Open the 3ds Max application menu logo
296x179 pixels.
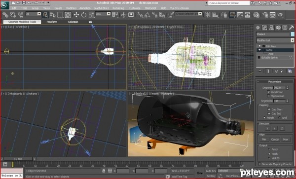point(5,5)
